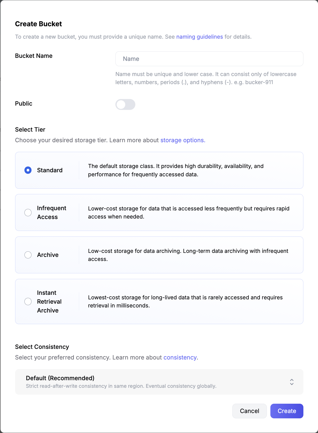The height and width of the screenshot is (433, 318).
Task: Open the Default (Recommended) consistency dropdown
Action: (x=151, y=382)
